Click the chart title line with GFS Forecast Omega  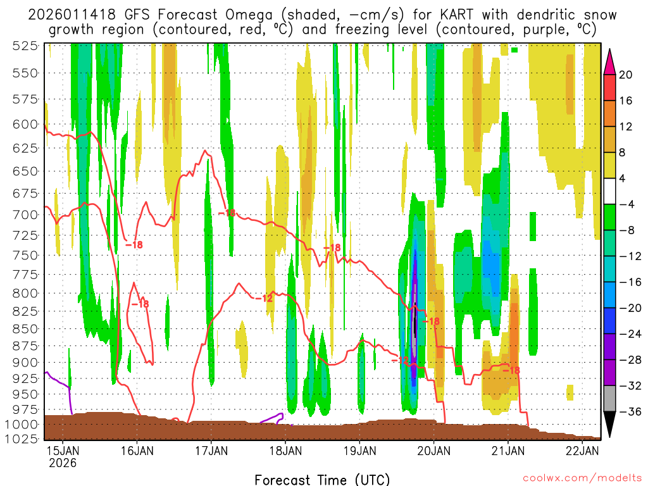click(322, 15)
